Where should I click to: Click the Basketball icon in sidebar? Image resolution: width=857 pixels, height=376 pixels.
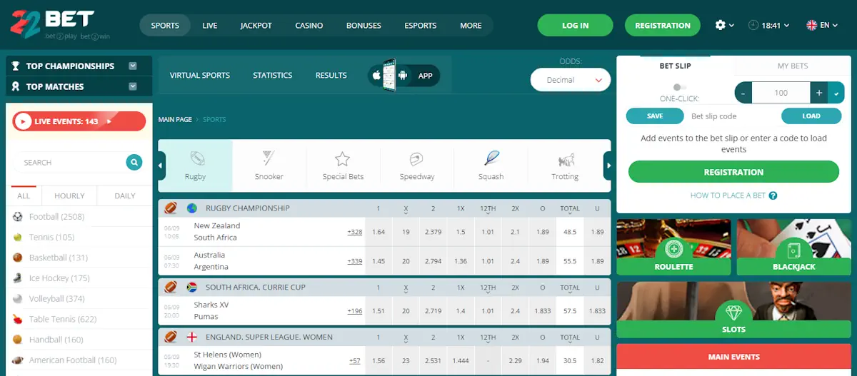click(x=18, y=258)
